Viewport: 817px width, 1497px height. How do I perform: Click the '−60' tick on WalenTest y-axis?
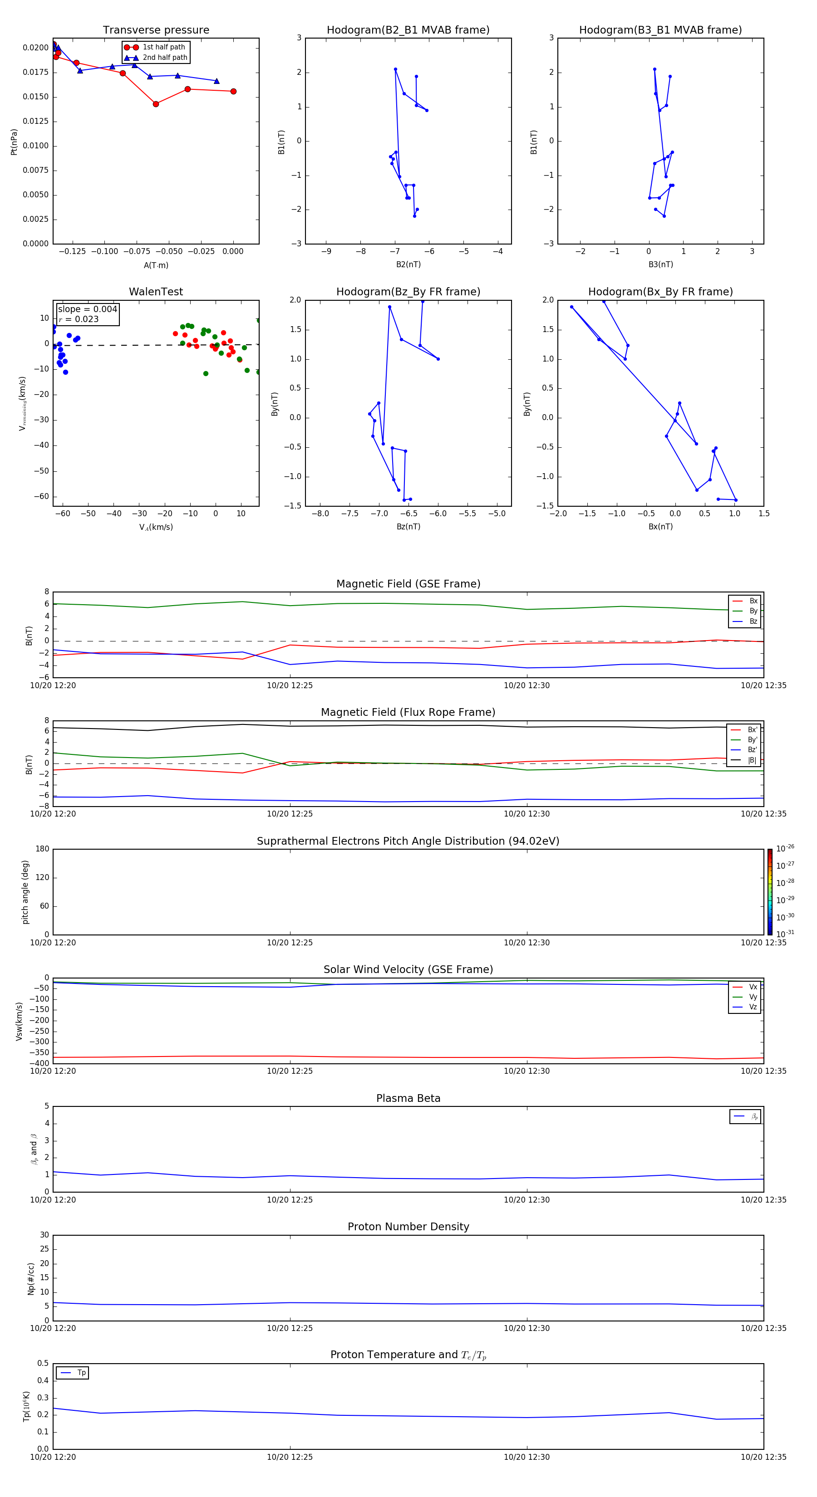pyautogui.click(x=41, y=496)
